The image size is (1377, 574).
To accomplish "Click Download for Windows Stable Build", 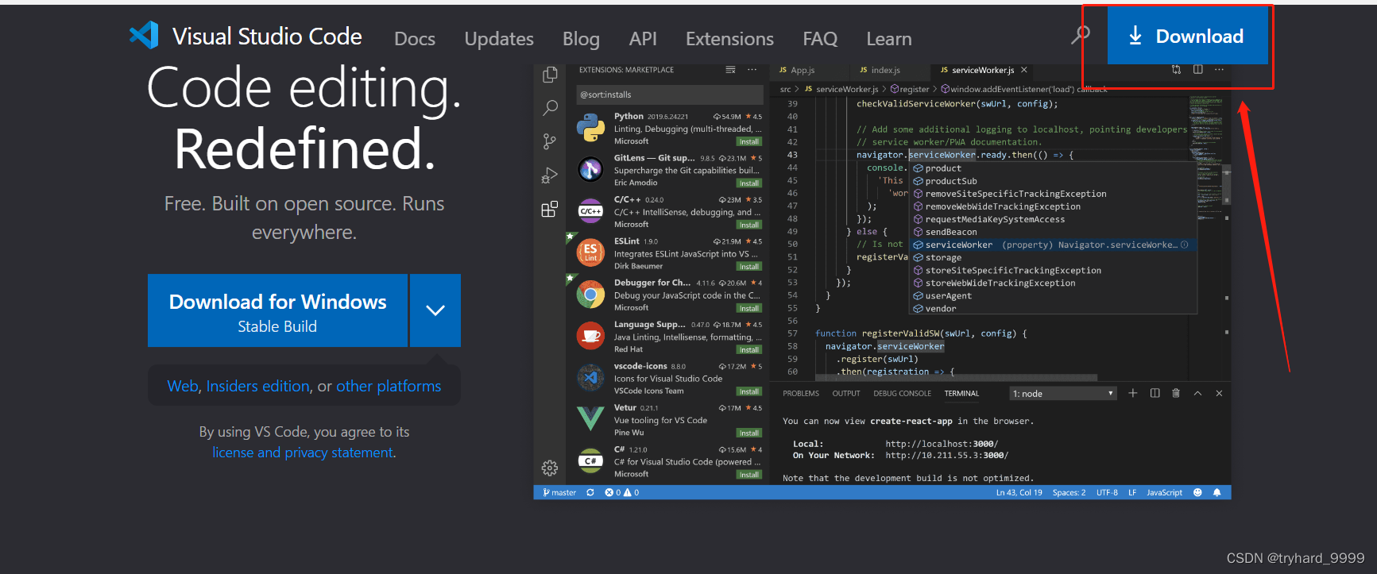I will (277, 310).
